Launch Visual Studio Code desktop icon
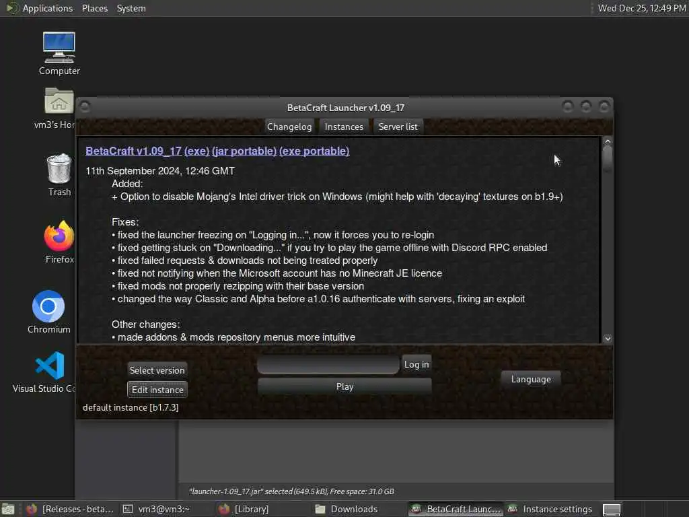This screenshot has width=689, height=517. [49, 372]
